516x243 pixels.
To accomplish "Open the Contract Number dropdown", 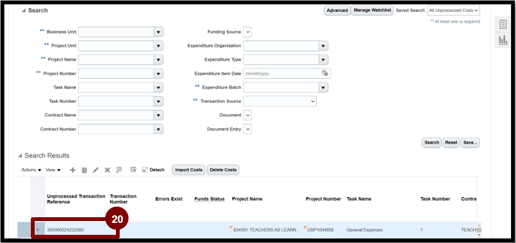I will click(x=158, y=129).
